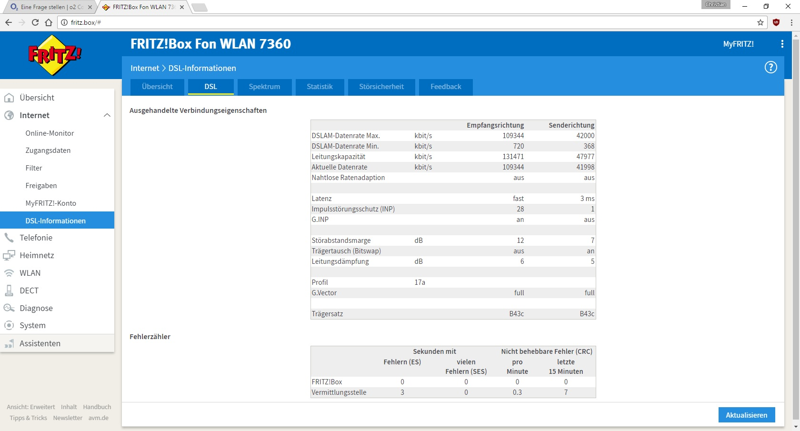
Task: Click the Internet breadcrumb link
Action: pos(145,68)
